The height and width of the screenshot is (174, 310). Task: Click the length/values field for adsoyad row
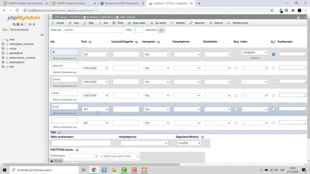coord(126,68)
